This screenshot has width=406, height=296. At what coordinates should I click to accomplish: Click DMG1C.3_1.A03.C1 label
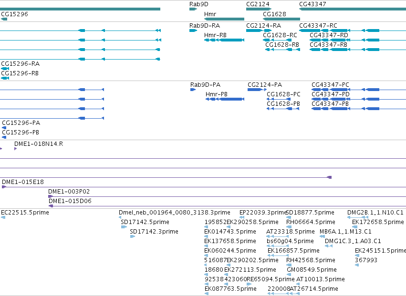click(x=353, y=241)
